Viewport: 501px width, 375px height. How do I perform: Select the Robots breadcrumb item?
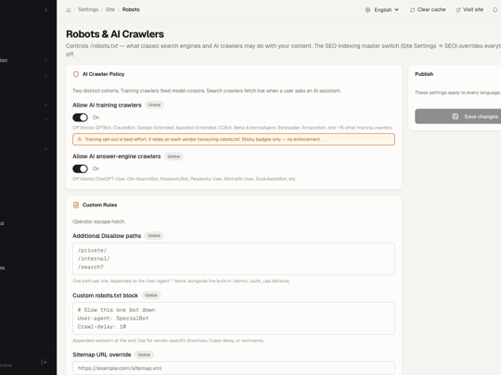coord(131,9)
